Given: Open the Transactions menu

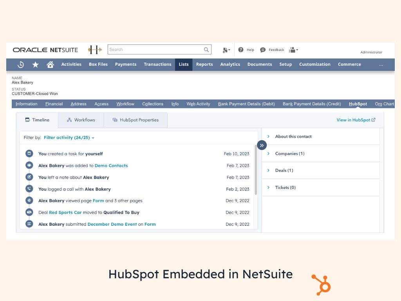Looking at the screenshot, I should click(x=157, y=65).
